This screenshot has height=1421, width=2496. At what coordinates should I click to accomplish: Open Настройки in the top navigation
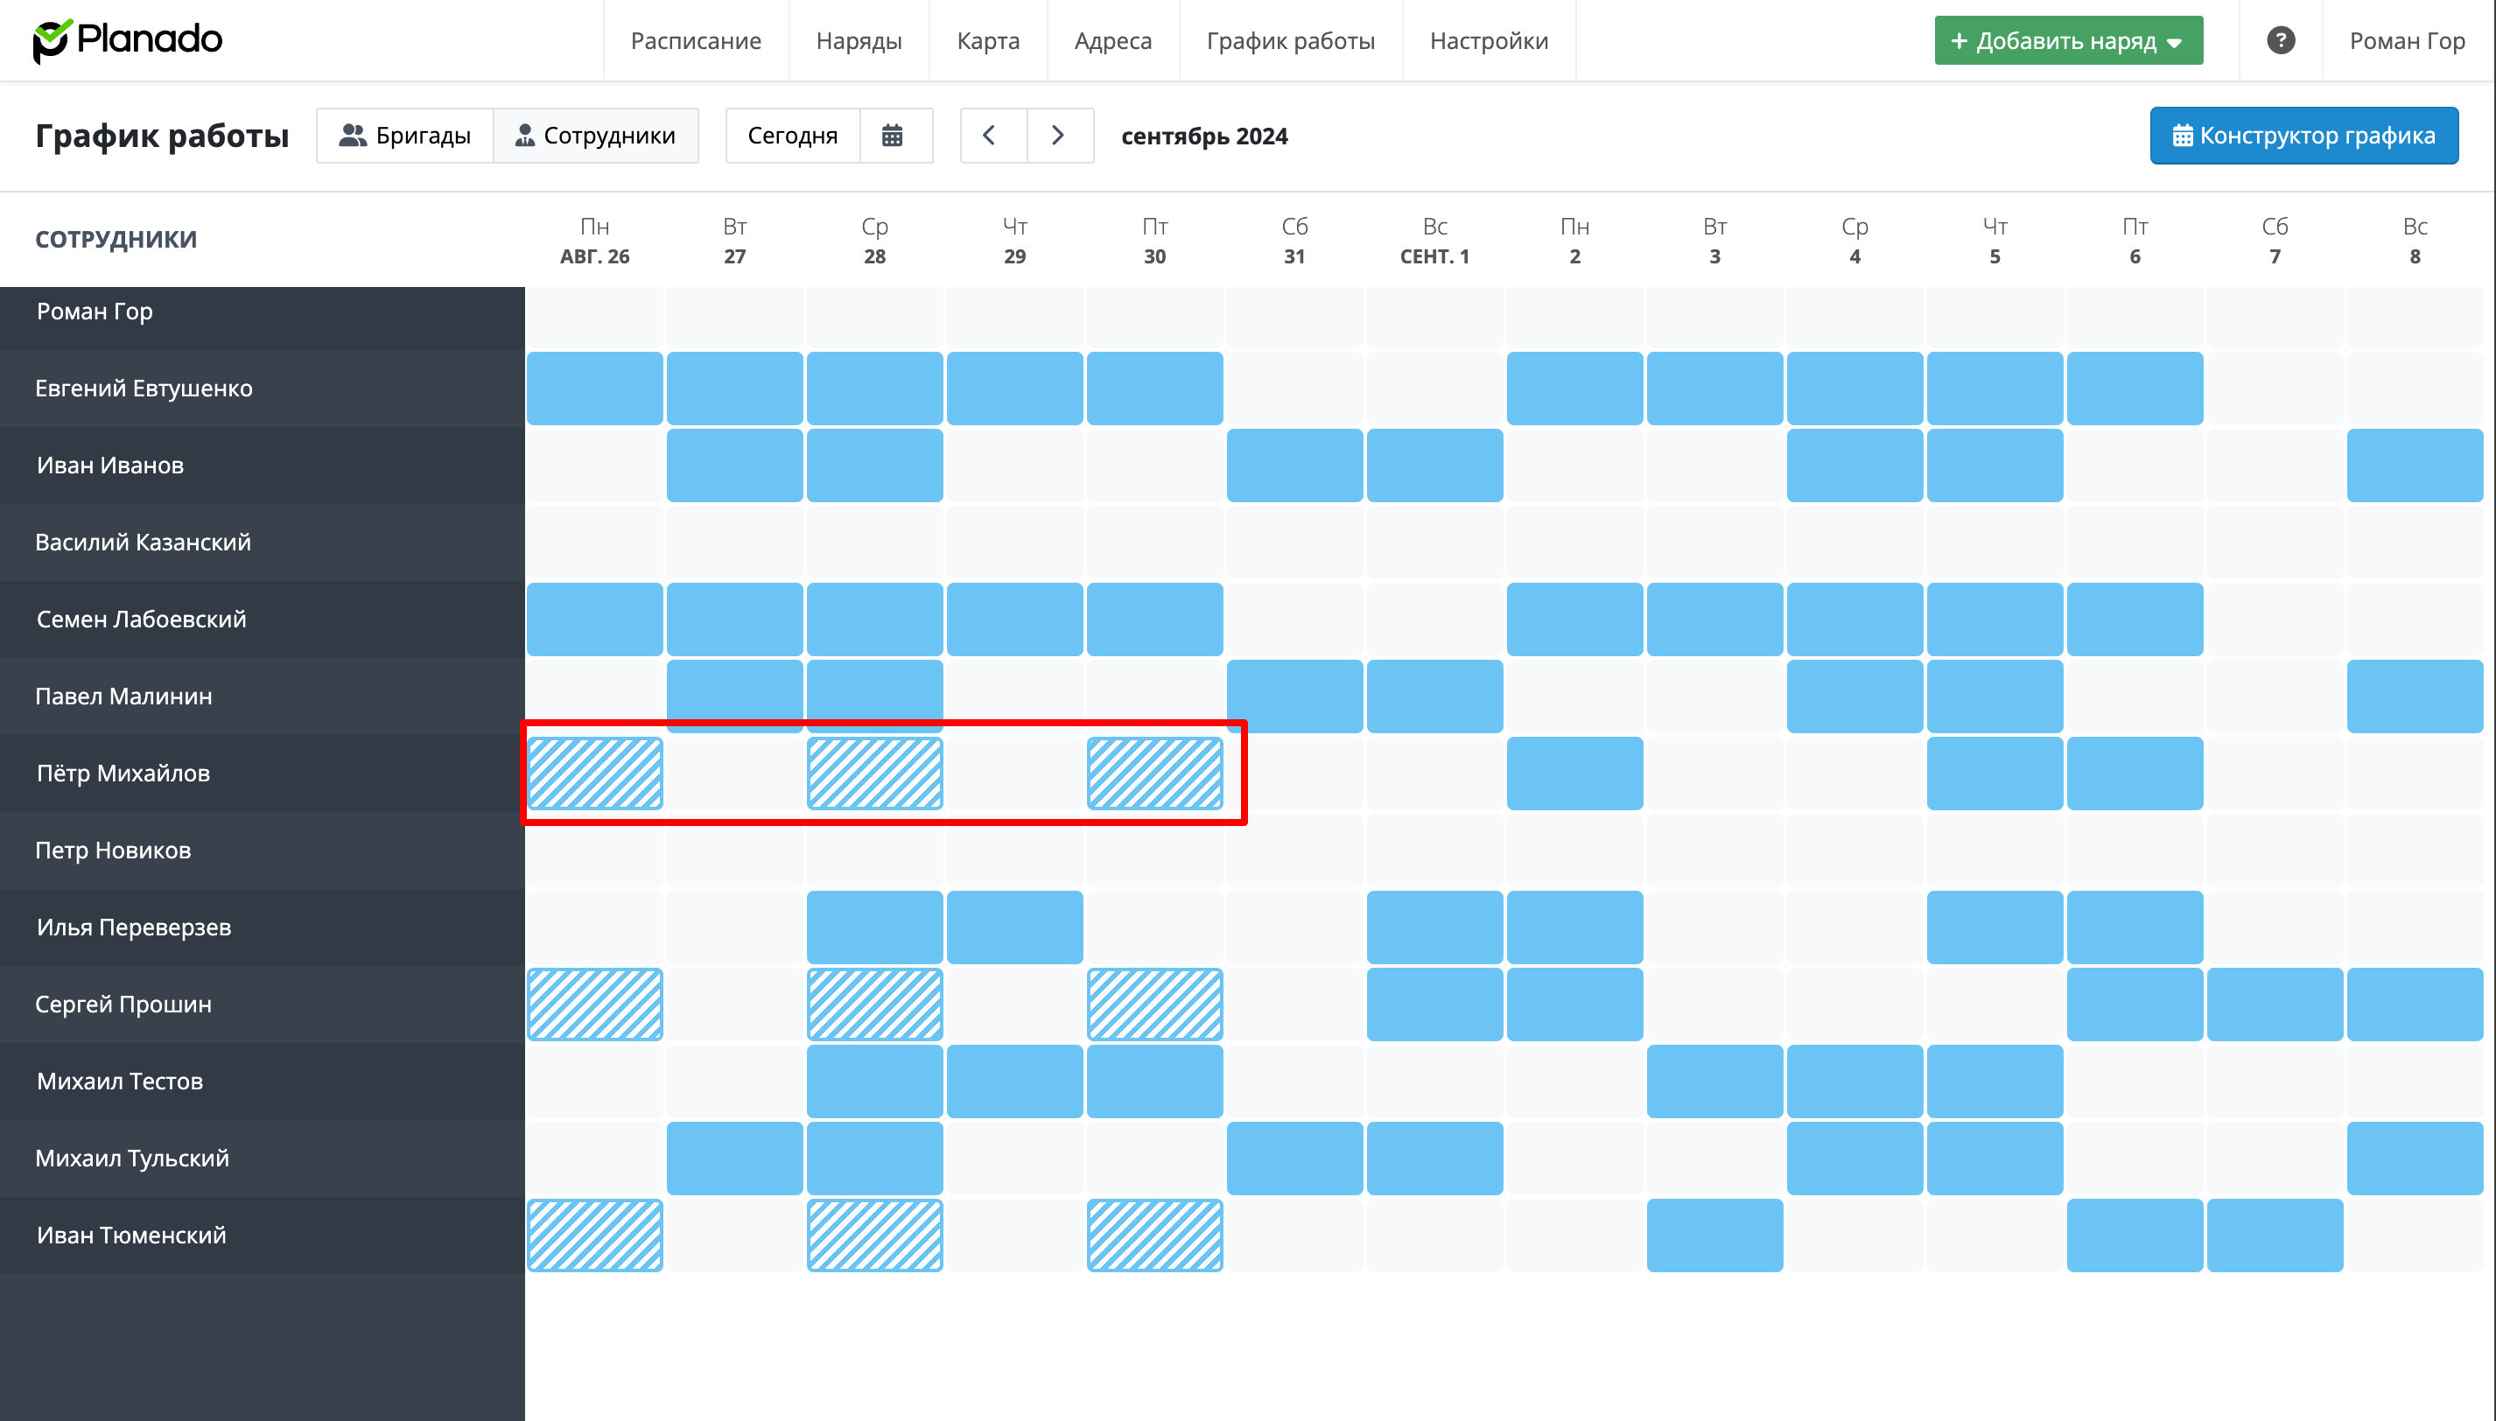(1488, 41)
